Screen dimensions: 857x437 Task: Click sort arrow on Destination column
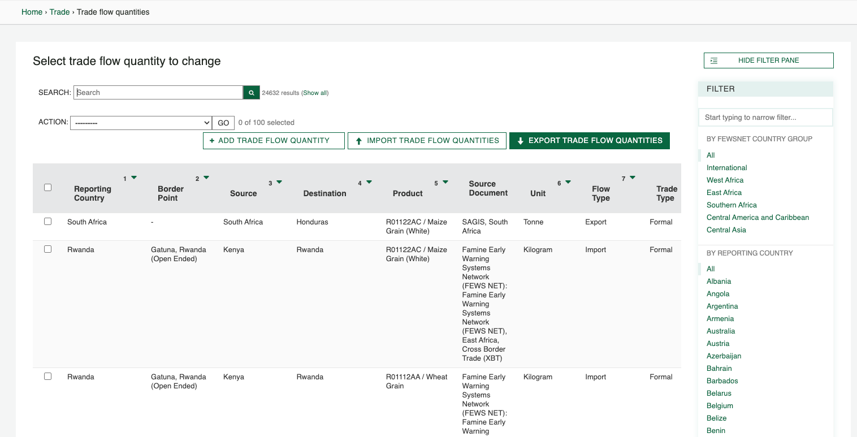tap(369, 183)
